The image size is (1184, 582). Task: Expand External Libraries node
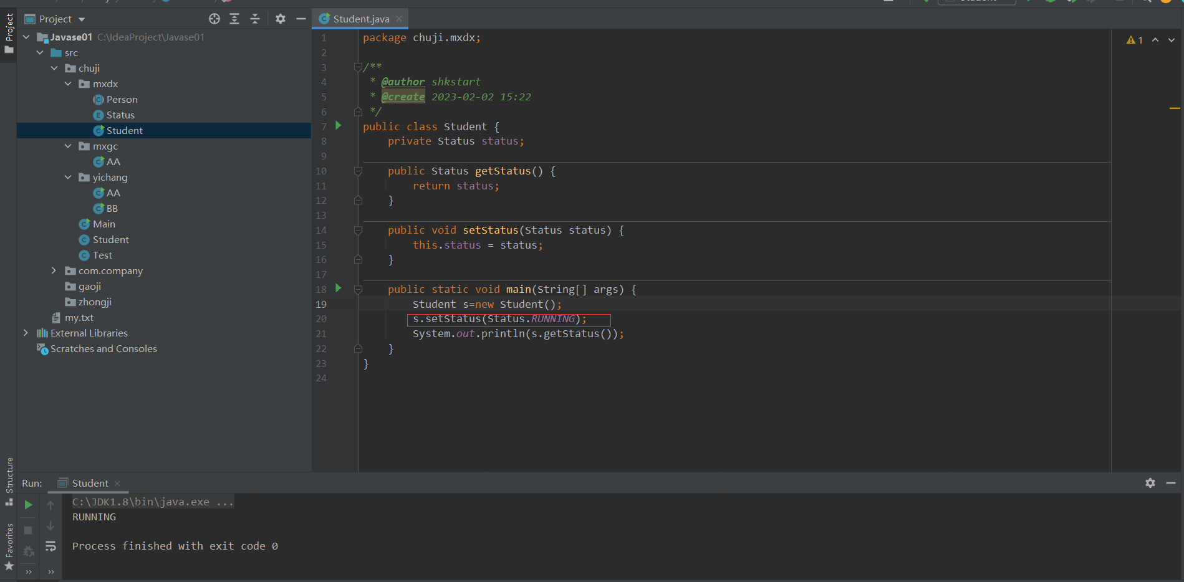[x=26, y=333]
